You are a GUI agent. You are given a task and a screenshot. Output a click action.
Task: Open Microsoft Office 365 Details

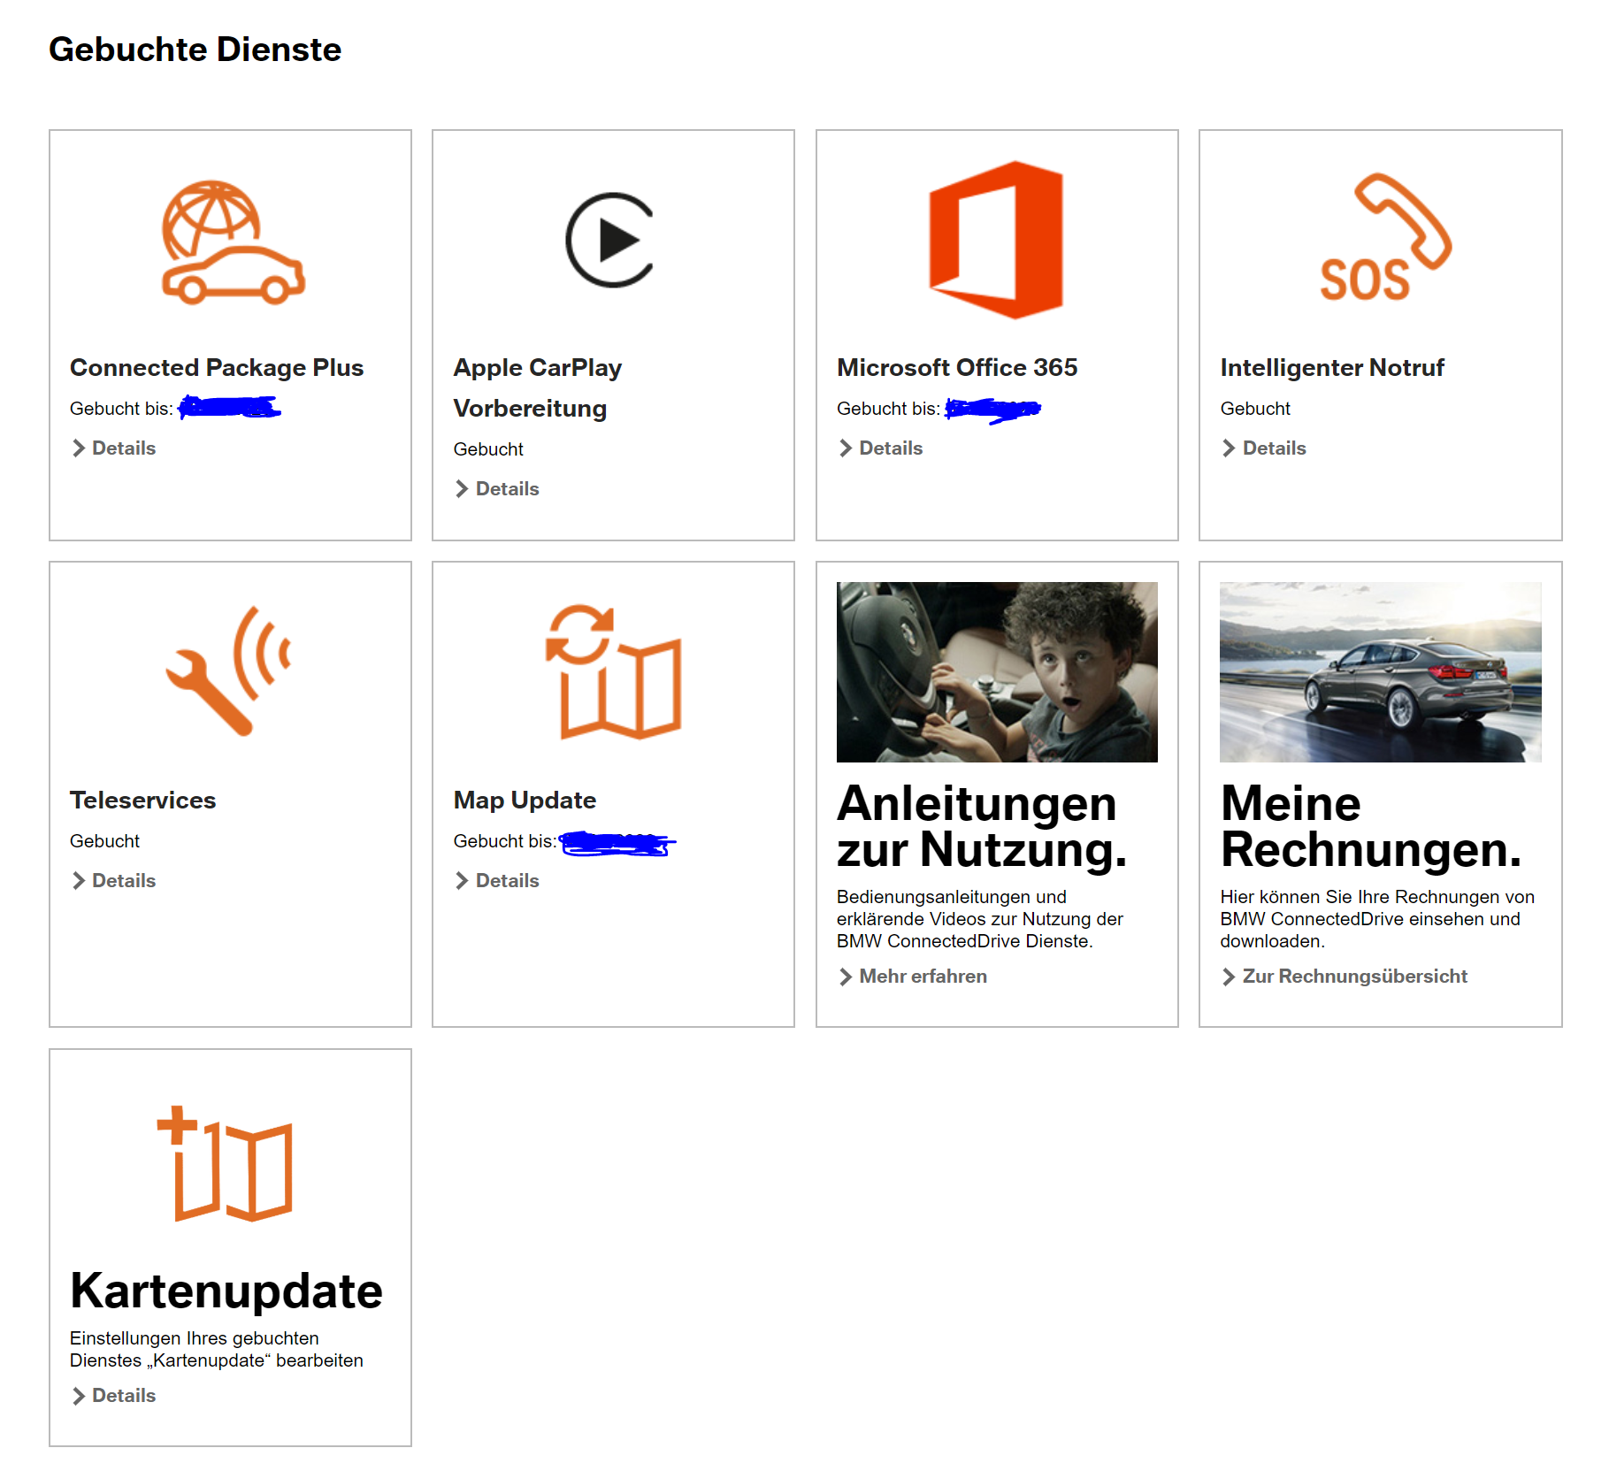[x=890, y=448]
